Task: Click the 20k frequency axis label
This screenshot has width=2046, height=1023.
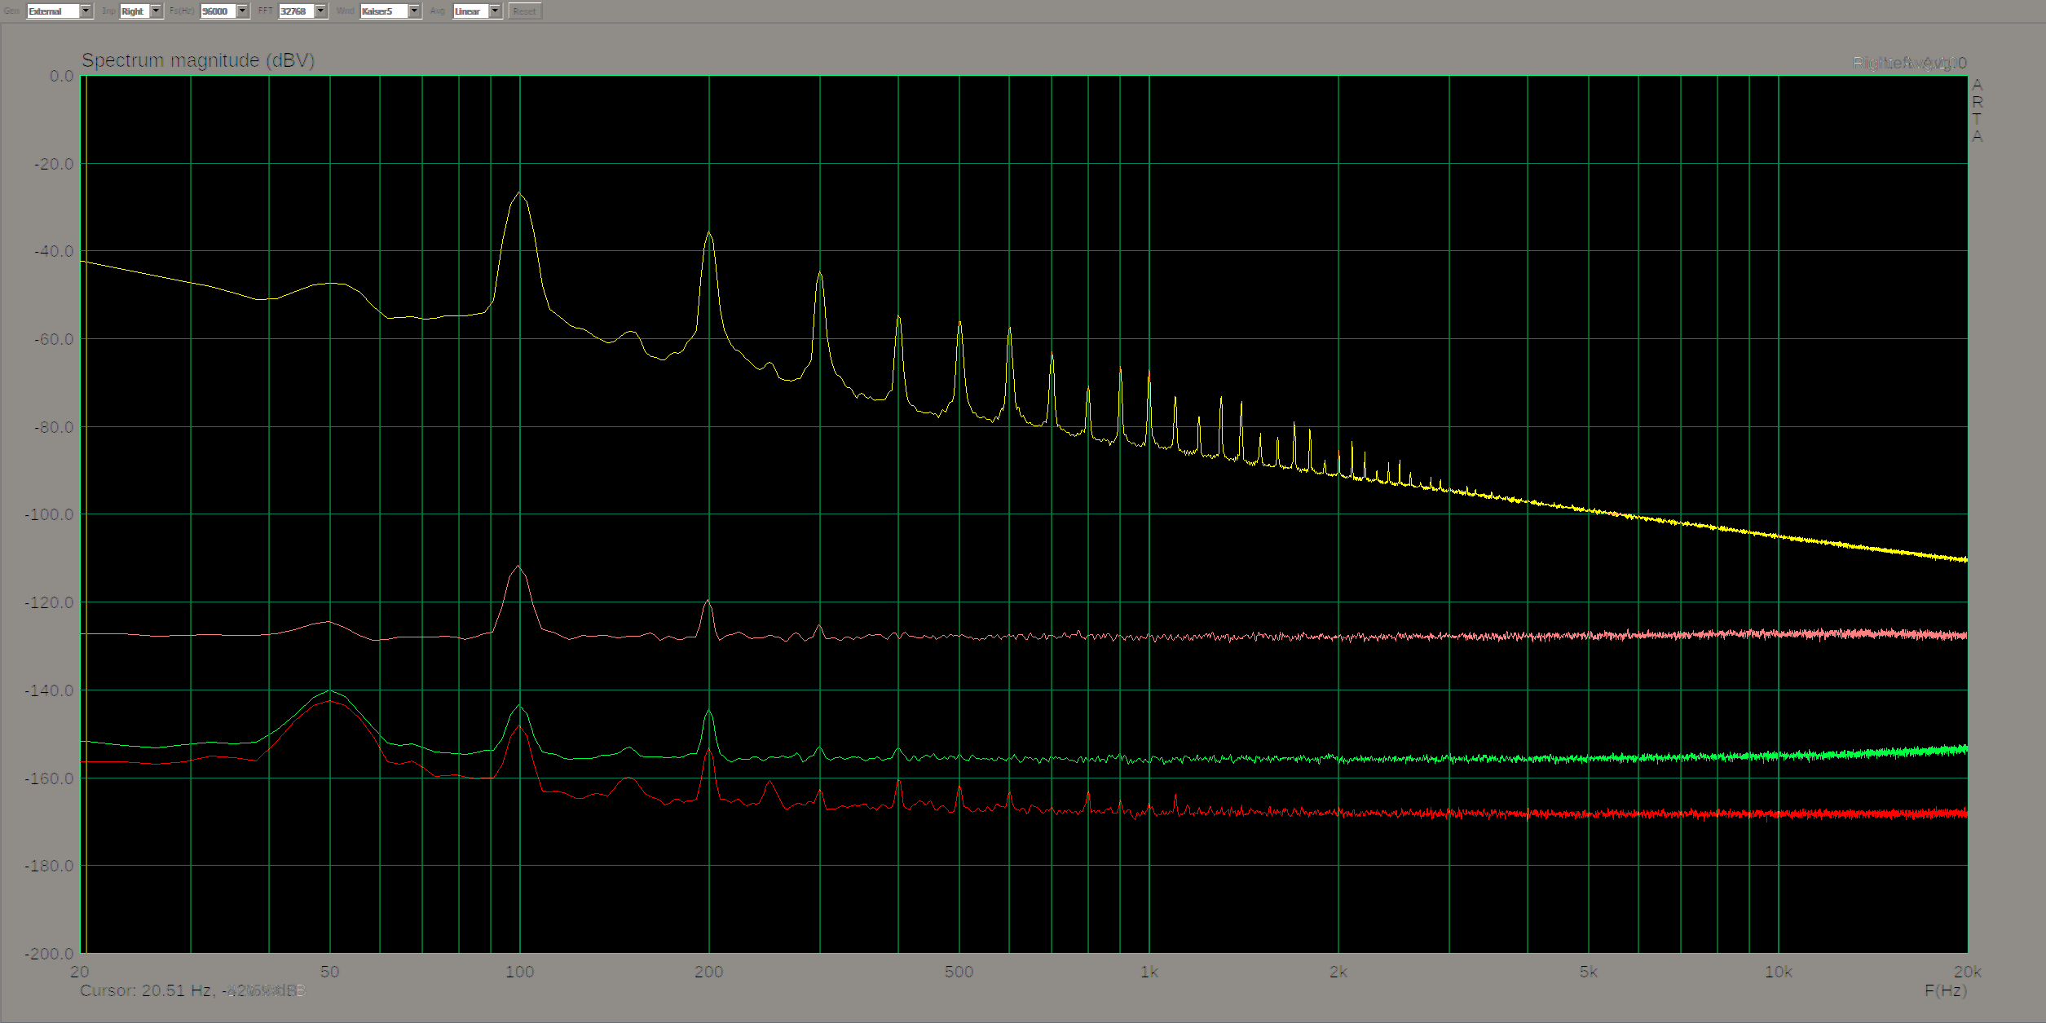Action: coord(1967,972)
